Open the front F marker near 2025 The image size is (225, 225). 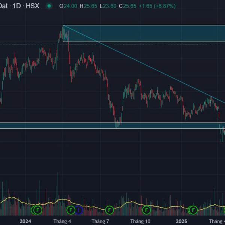193,210
